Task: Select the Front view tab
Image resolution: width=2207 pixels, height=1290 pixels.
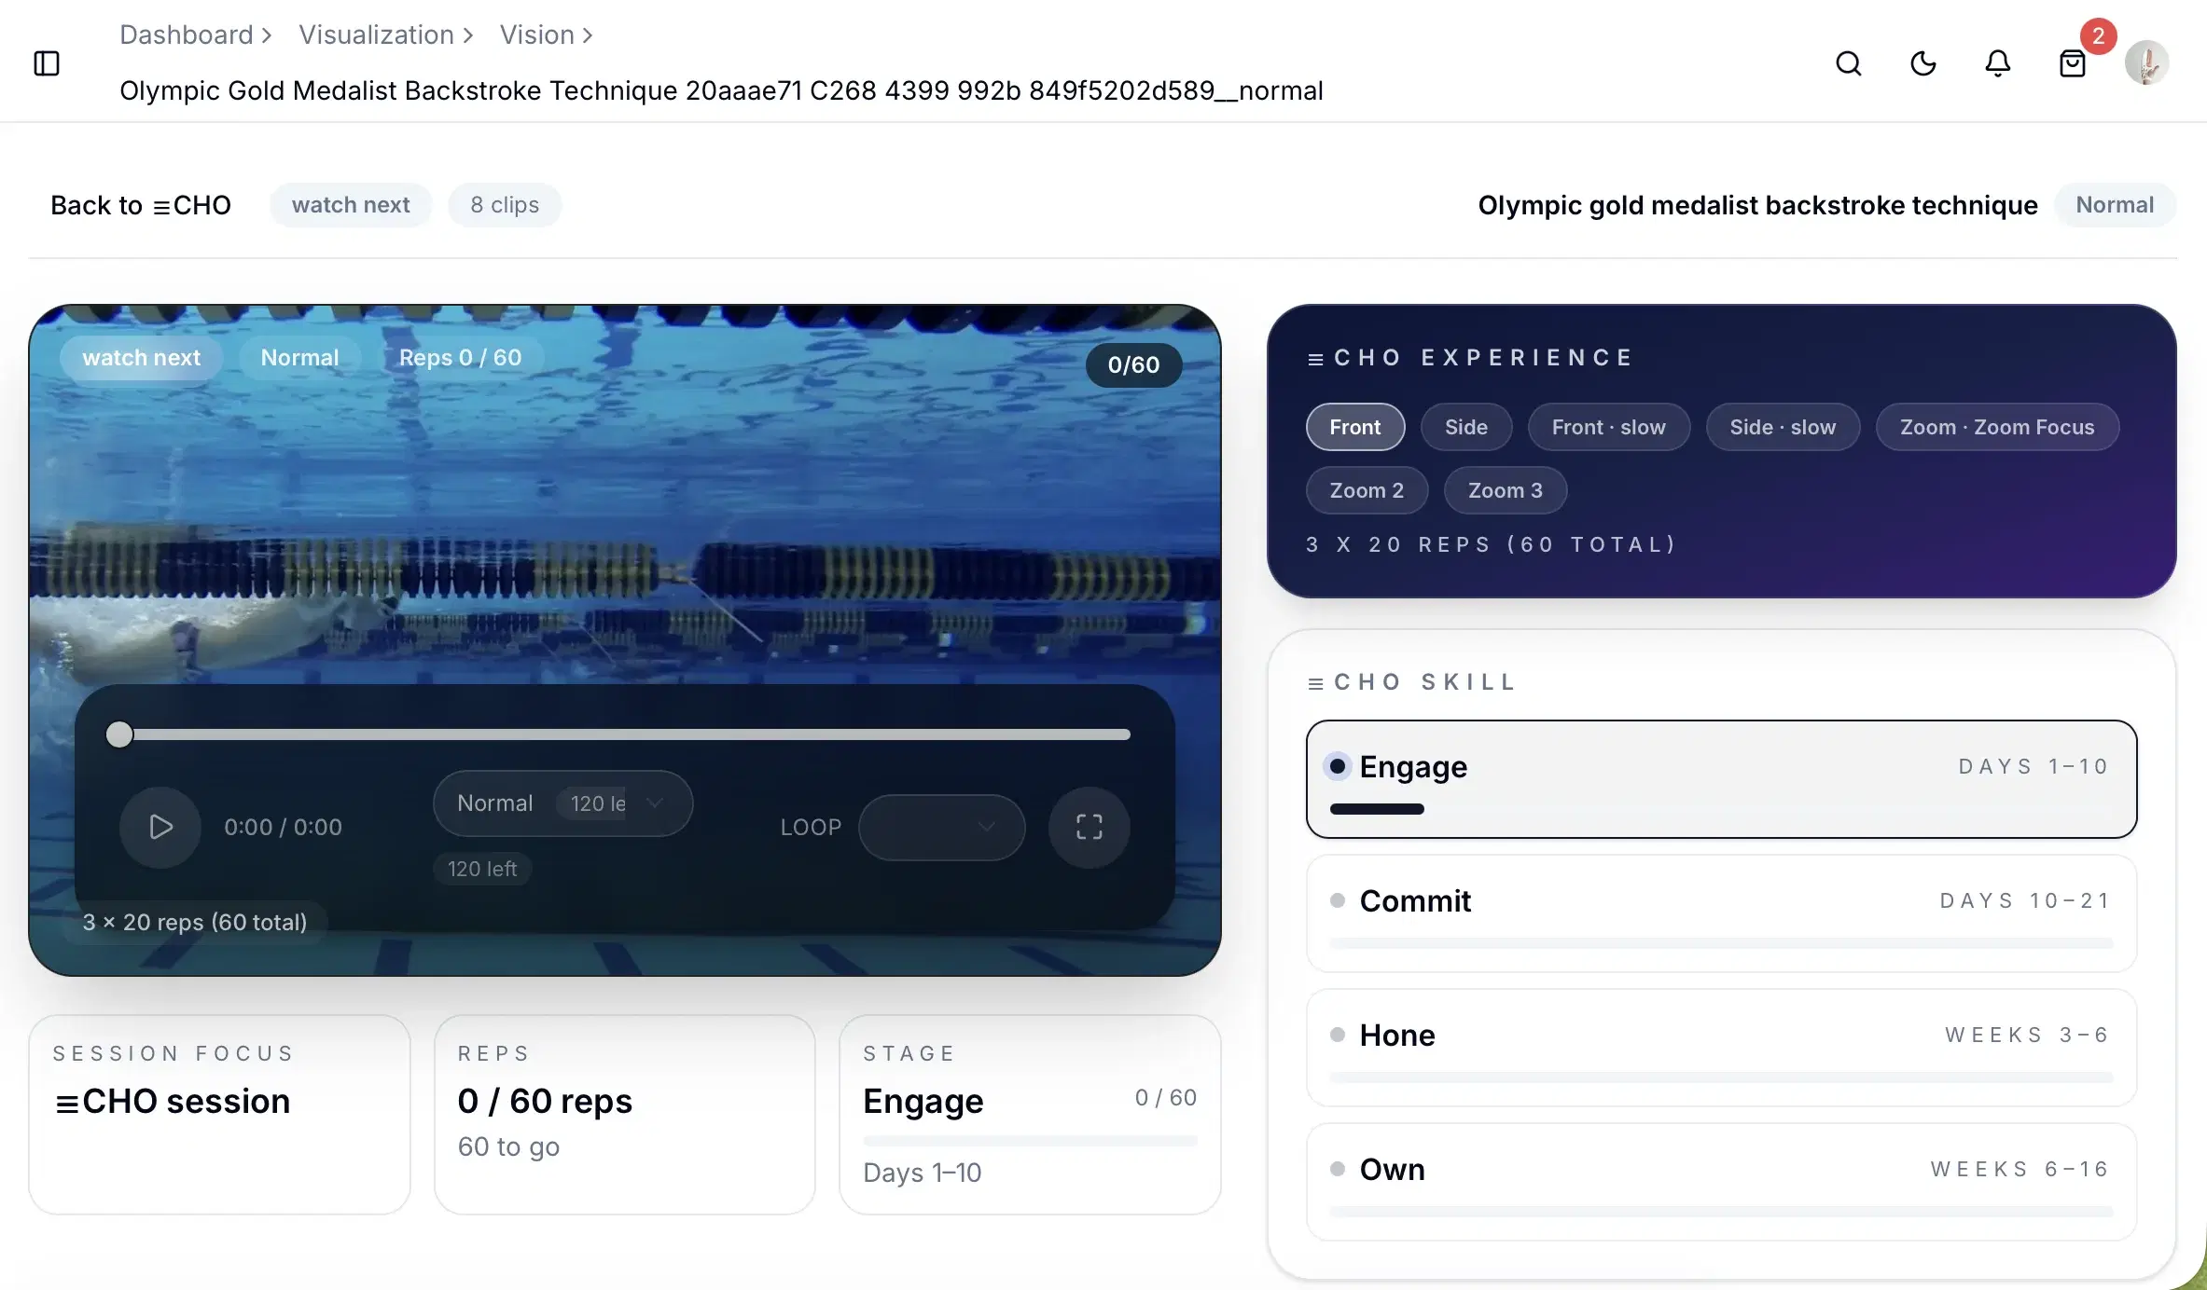Action: pos(1355,427)
